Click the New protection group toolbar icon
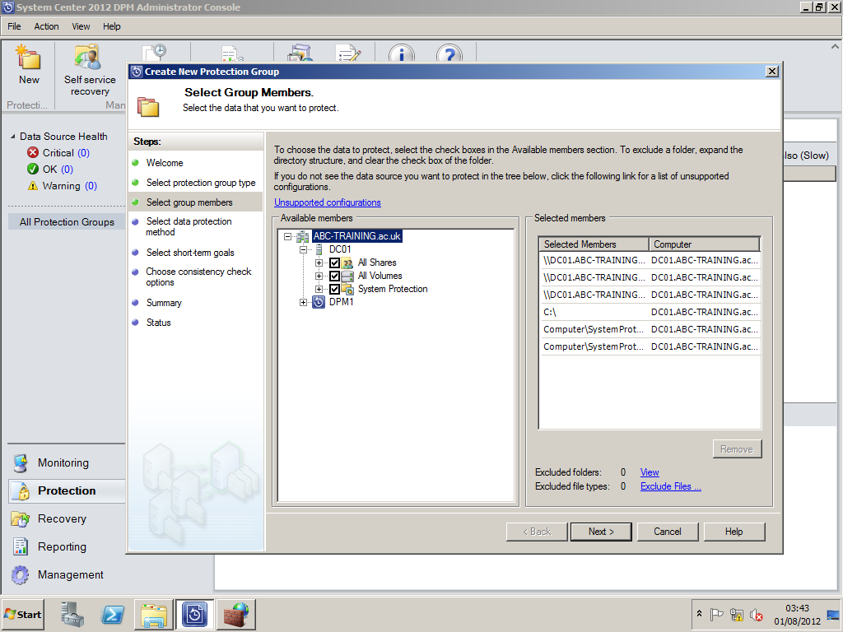The image size is (843, 632). tap(29, 58)
